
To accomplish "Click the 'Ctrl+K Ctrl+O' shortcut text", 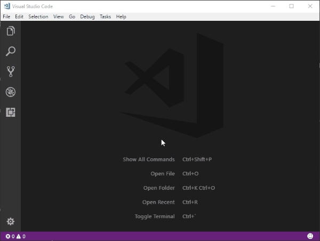I will coord(199,188).
